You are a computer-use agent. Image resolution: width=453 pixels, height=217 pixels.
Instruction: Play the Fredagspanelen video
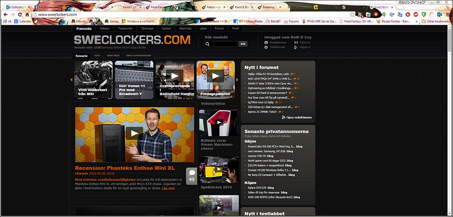[x=216, y=76]
